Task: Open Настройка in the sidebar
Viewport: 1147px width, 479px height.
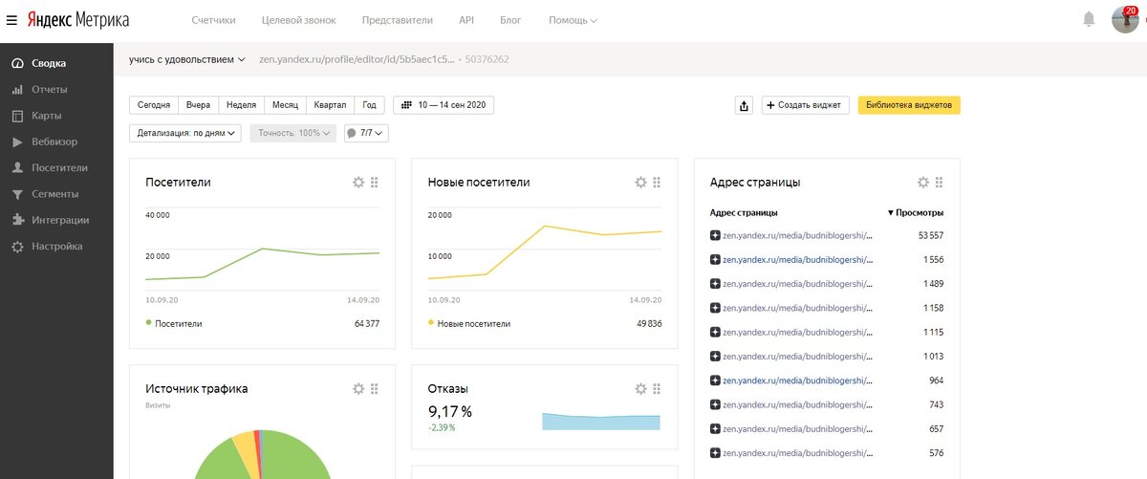Action: 56,246
